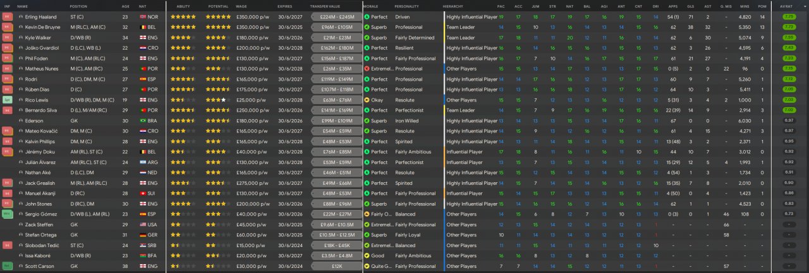Click the 6.73 average rating badge for Sergio Gómez
The height and width of the screenshot is (273, 809).
[x=789, y=214]
